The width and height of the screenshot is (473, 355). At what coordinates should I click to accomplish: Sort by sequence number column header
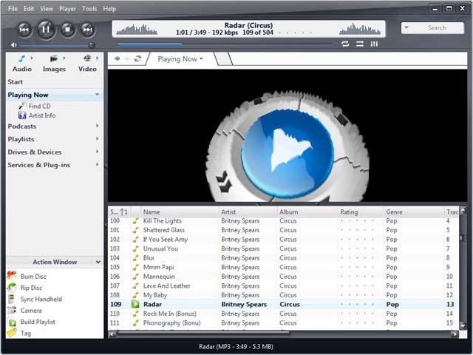tap(119, 212)
